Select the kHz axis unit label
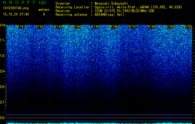This screenshot has height=124, width=195. pos(3,25)
